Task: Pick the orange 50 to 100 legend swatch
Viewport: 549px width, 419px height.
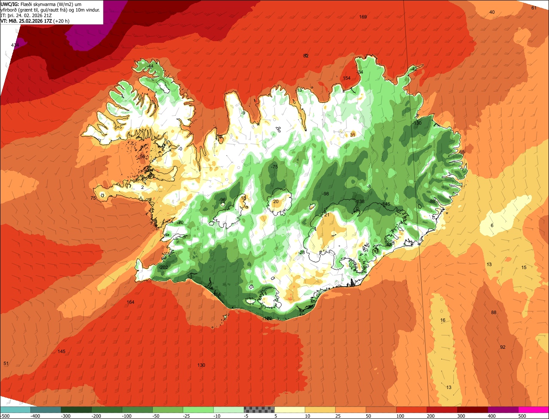Action: pos(381,410)
